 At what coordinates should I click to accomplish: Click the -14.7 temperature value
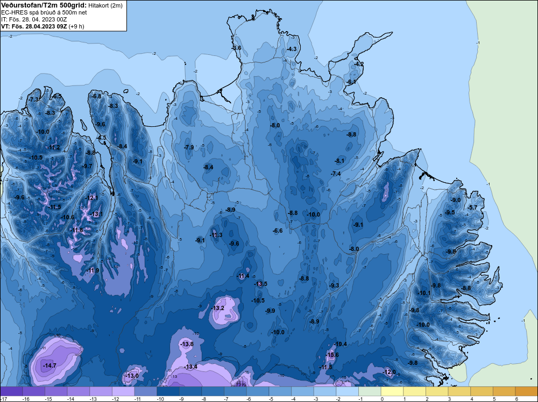tap(49, 365)
